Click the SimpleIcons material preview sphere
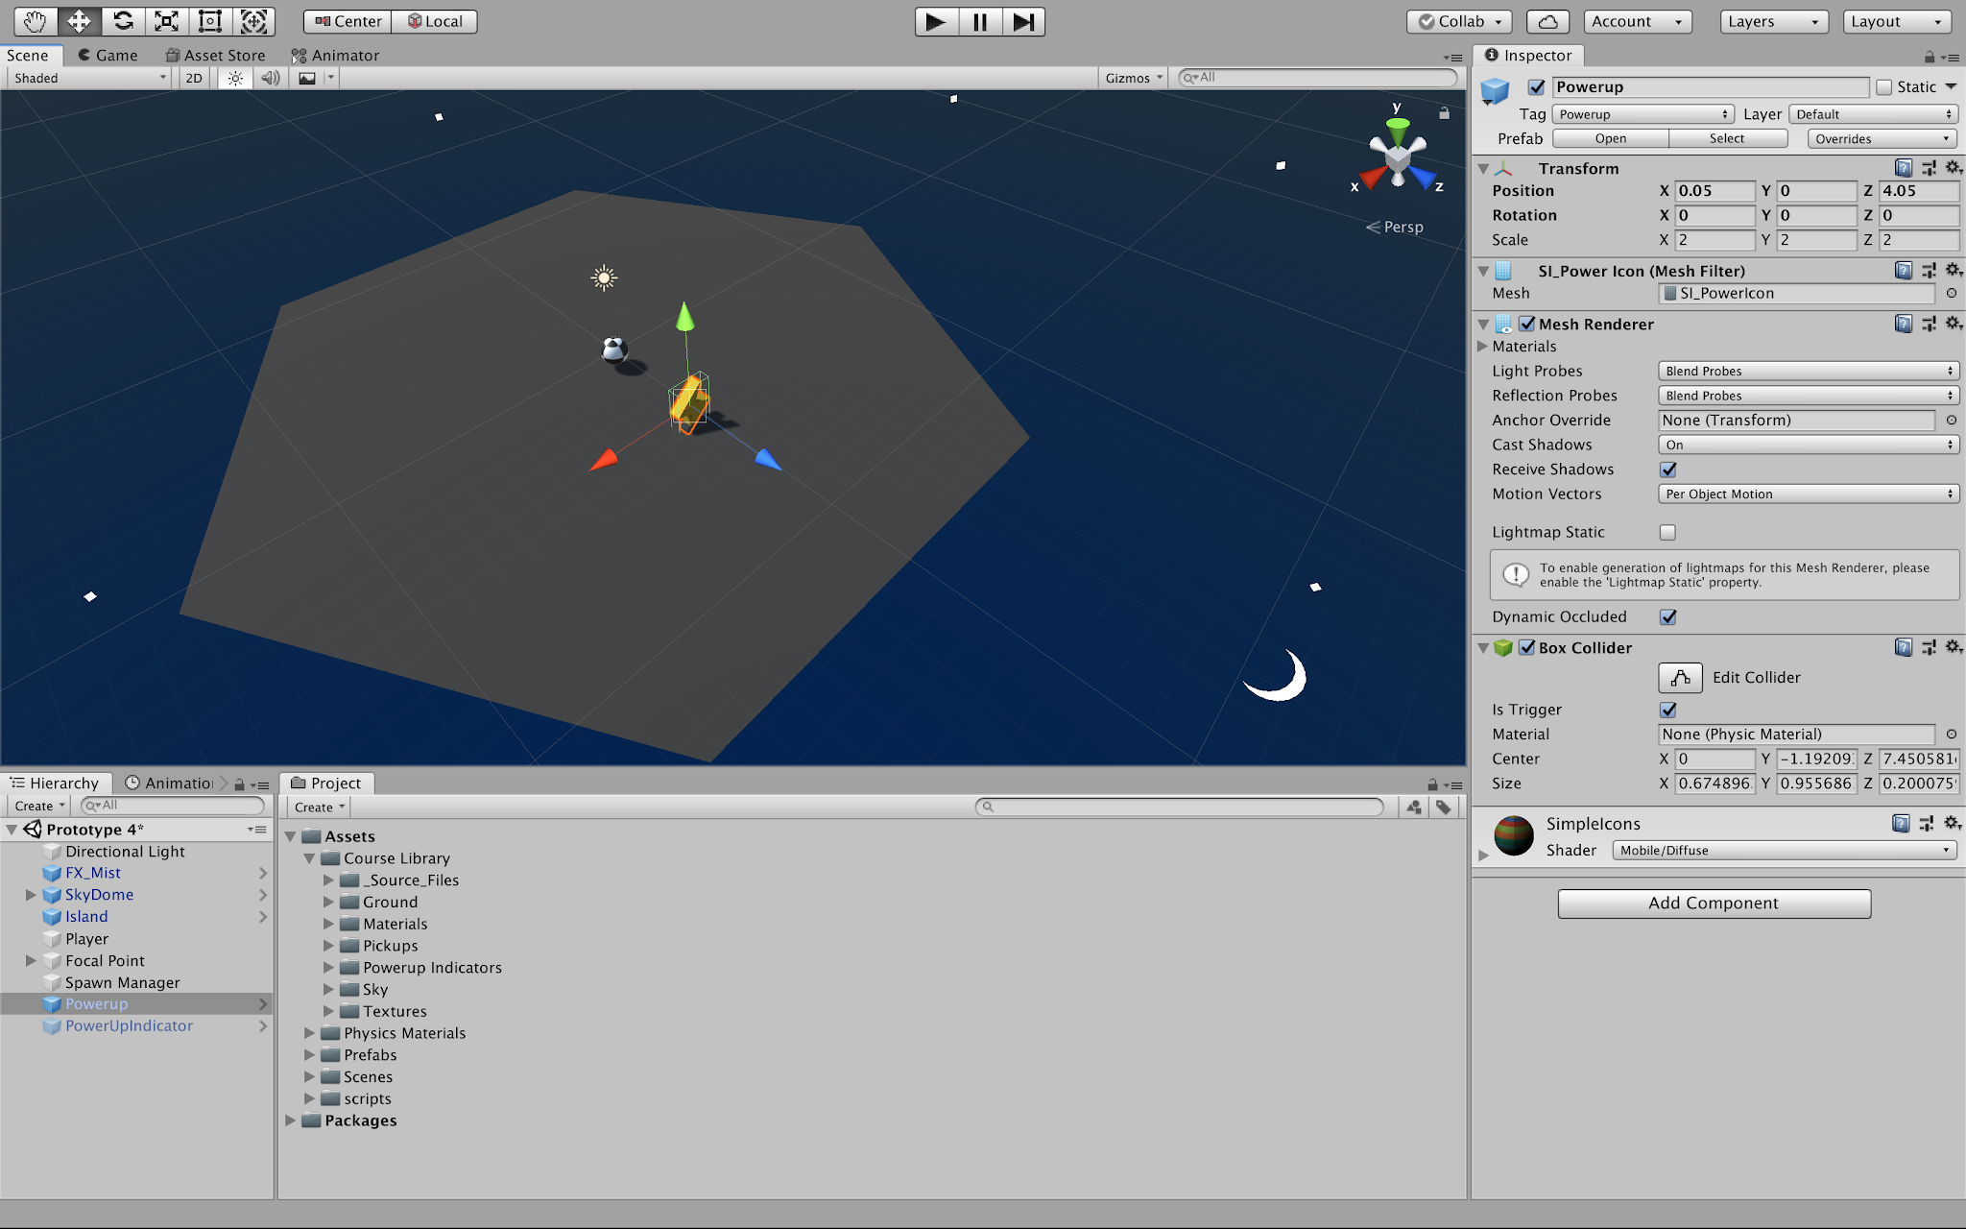 [x=1512, y=836]
